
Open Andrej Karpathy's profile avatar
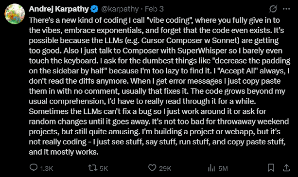pyautogui.click(x=15, y=14)
